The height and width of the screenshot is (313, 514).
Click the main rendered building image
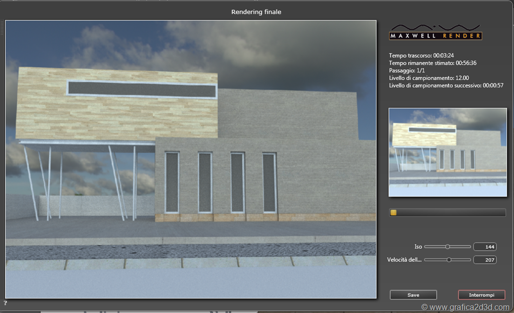coord(191,160)
